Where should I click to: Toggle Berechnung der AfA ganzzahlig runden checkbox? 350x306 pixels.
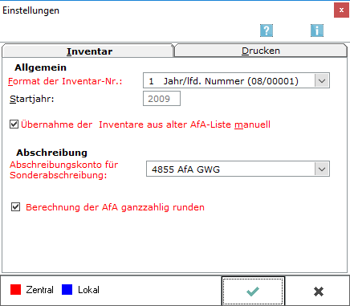pos(15,207)
